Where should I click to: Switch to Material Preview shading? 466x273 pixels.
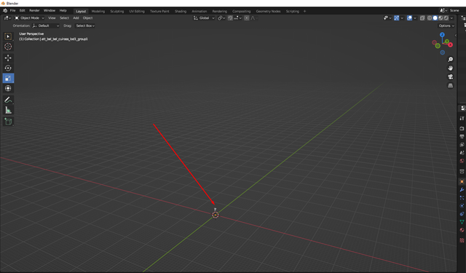(x=441, y=18)
